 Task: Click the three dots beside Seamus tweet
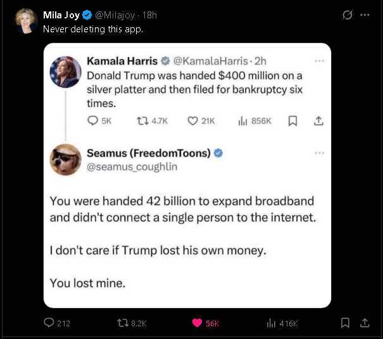click(319, 153)
